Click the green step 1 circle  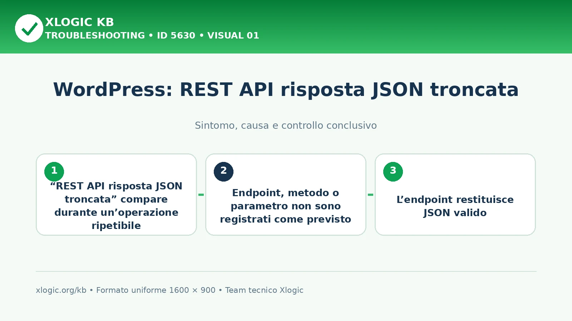[54, 172]
